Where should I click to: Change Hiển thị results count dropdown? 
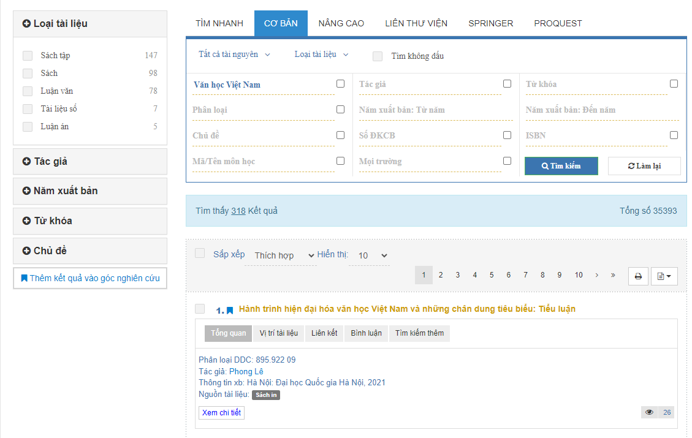click(x=373, y=255)
